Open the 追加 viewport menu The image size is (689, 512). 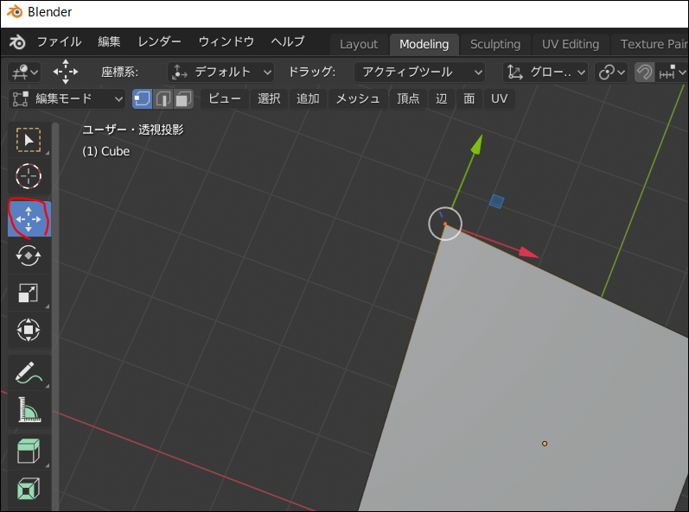pos(308,98)
